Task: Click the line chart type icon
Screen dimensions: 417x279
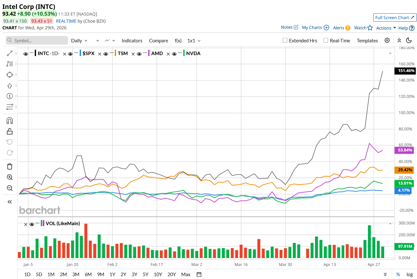Action: pyautogui.click(x=107, y=40)
